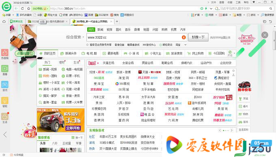Open the 亚马逊 link
The width and height of the screenshot is (276, 157).
point(149,109)
